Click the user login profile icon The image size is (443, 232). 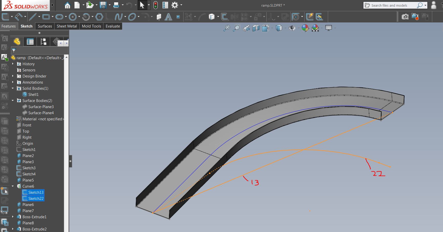(434, 5)
